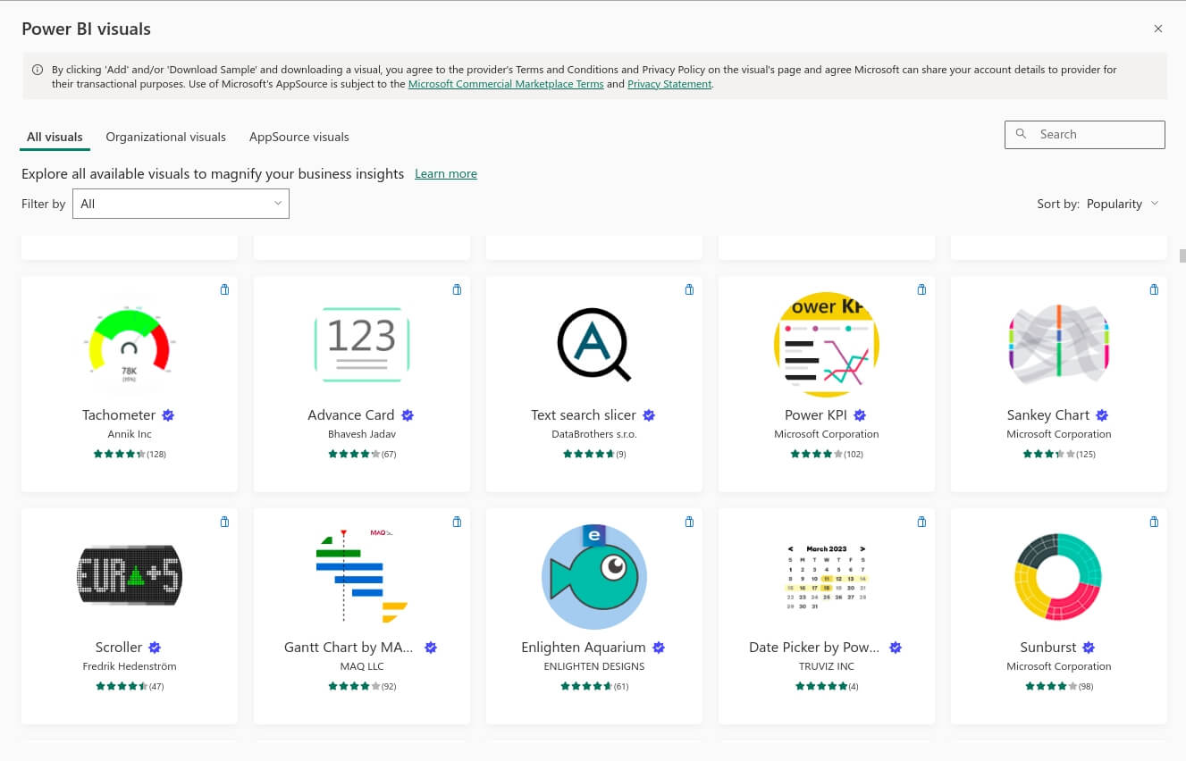This screenshot has height=761, width=1186.
Task: Click the Fredrik Hedenström publisher name
Action: pyautogui.click(x=130, y=666)
